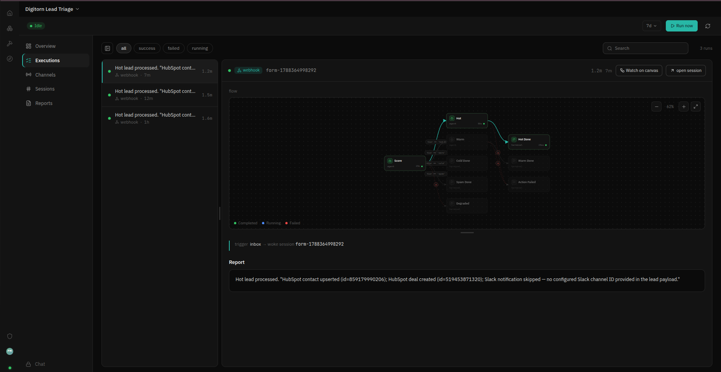Image resolution: width=721 pixels, height=372 pixels.
Task: Select the Hot agent node
Action: click(467, 121)
